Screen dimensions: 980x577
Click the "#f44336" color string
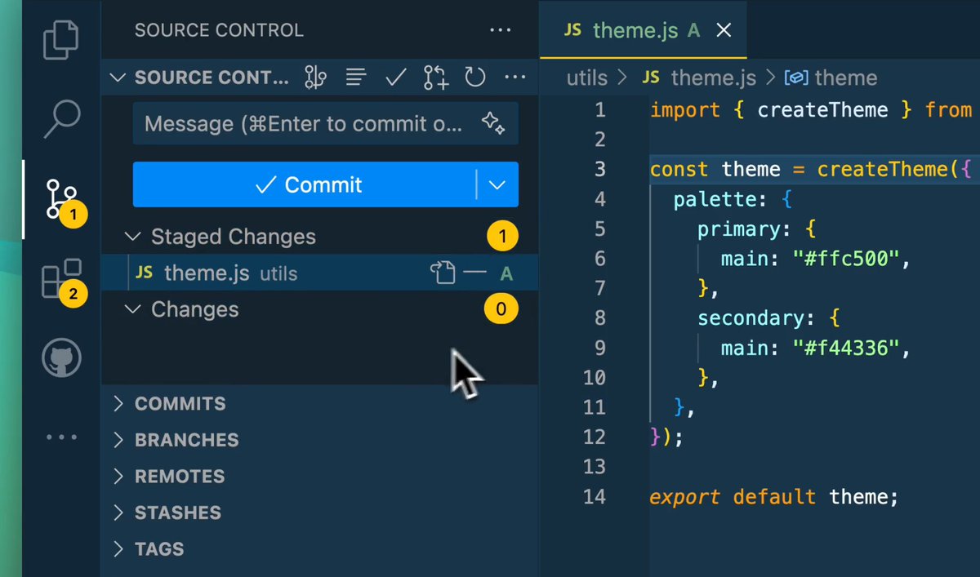[845, 348]
